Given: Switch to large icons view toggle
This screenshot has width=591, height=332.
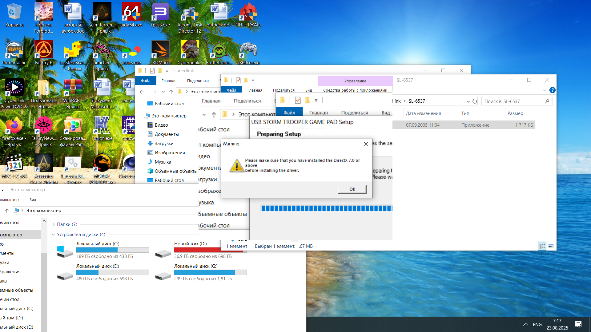Looking at the screenshot, I should click(x=551, y=246).
